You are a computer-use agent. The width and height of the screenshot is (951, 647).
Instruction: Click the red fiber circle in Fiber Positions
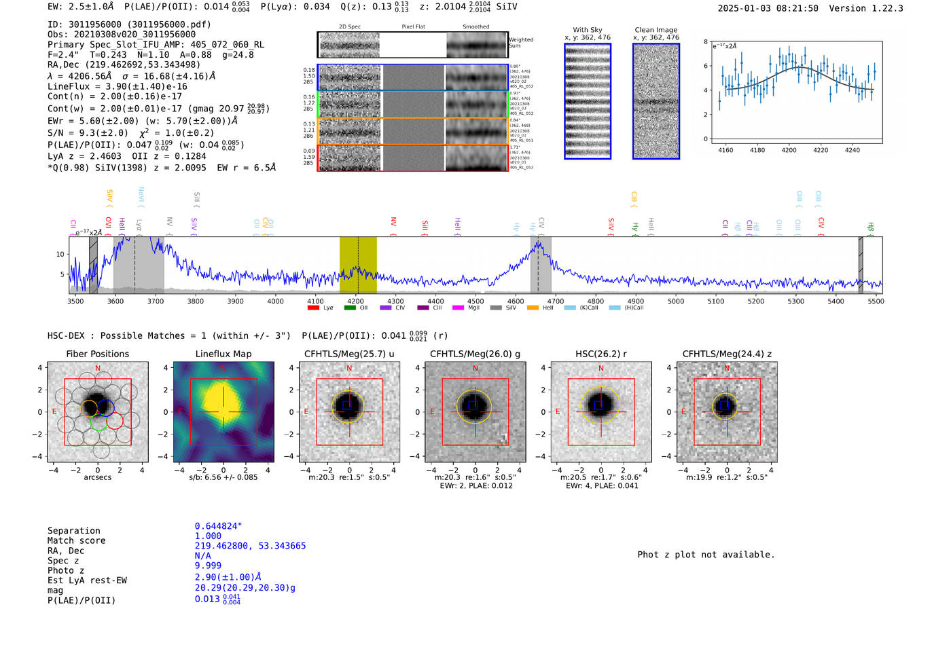click(114, 421)
